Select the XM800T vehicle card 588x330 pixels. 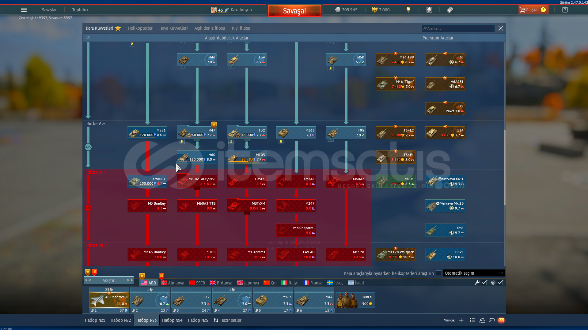pos(147,181)
